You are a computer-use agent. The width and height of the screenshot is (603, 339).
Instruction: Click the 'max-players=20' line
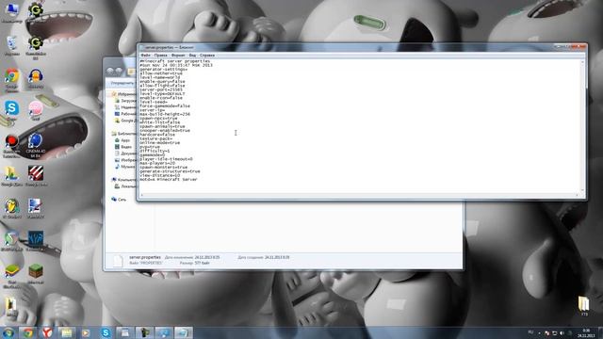(x=157, y=163)
